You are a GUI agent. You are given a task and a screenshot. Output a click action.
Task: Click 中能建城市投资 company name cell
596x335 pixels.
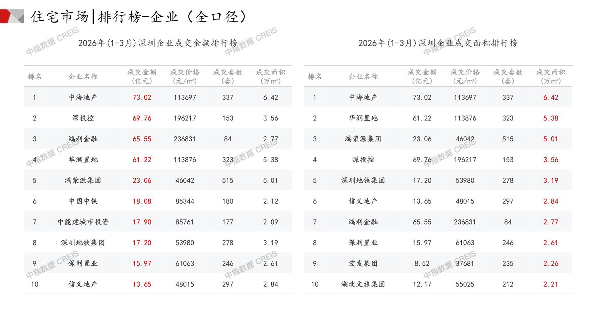[x=83, y=222]
